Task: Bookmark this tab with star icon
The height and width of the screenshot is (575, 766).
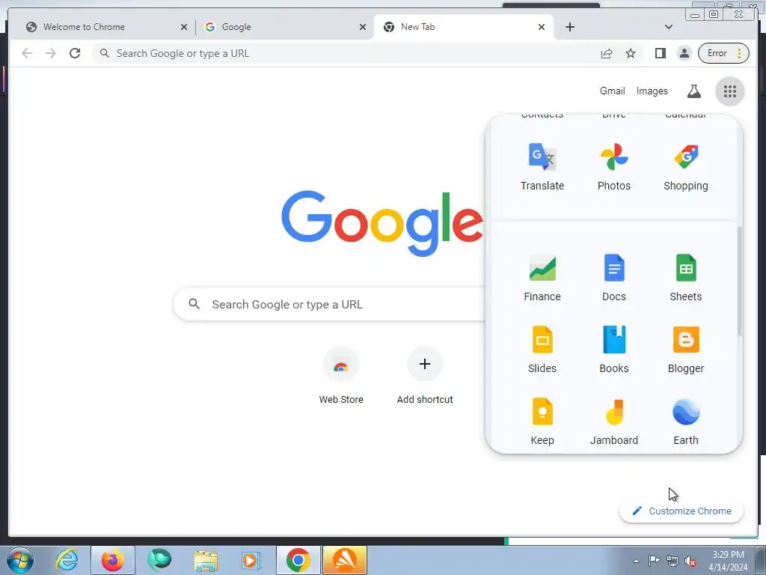Action: coord(631,53)
